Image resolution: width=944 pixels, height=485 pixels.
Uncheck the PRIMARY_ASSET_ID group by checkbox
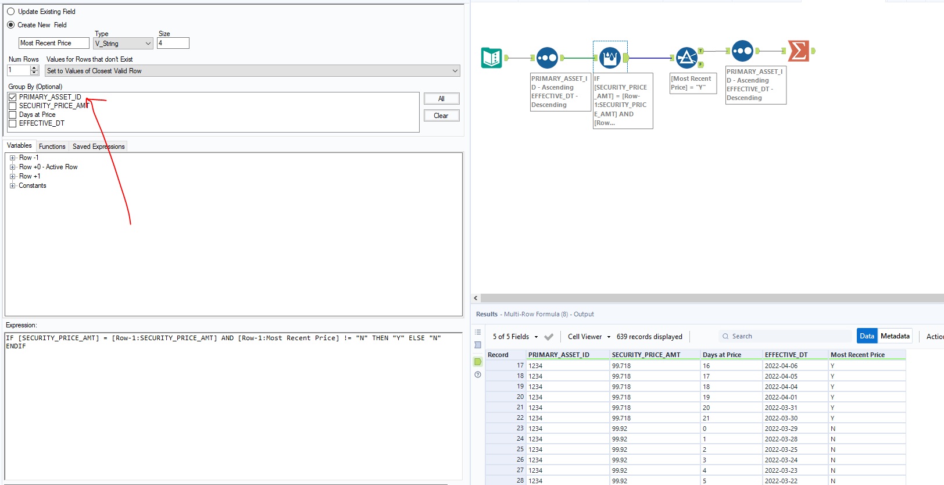[x=13, y=97]
